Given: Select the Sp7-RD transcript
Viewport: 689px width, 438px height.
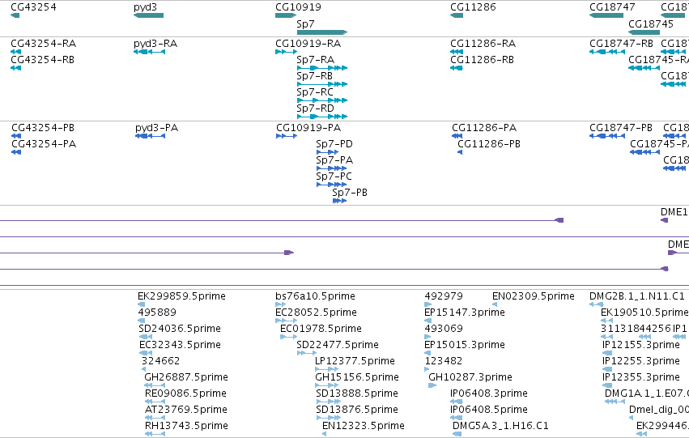Looking at the screenshot, I should point(316,108).
